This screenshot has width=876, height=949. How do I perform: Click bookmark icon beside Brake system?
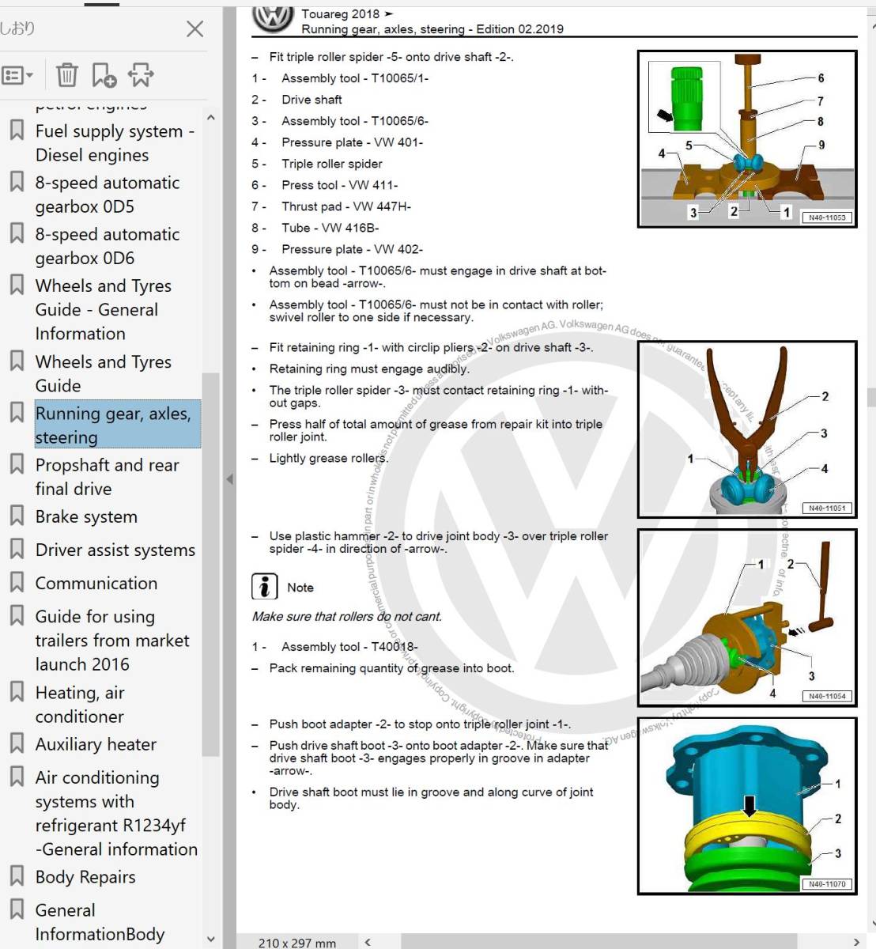(17, 516)
